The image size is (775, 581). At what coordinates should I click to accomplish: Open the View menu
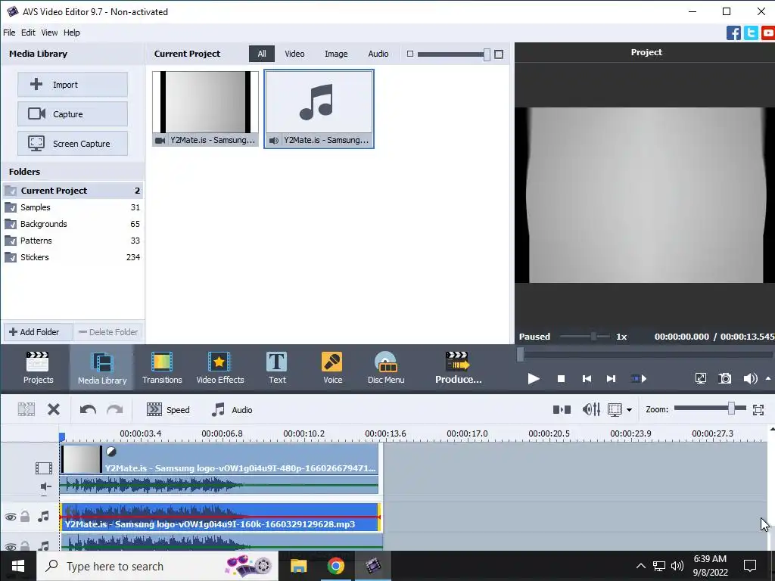coord(49,33)
